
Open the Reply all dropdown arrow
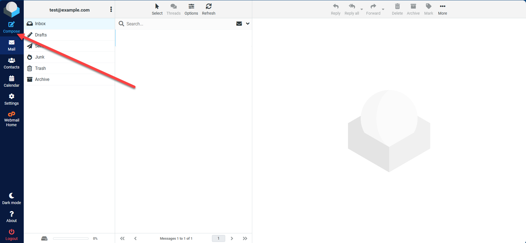coord(362,9)
